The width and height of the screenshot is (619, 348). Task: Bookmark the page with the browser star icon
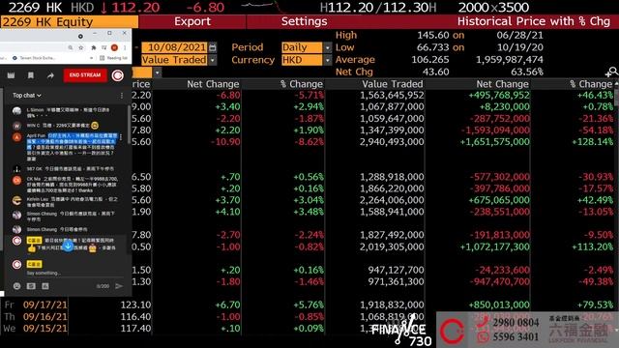pyautogui.click(x=81, y=47)
